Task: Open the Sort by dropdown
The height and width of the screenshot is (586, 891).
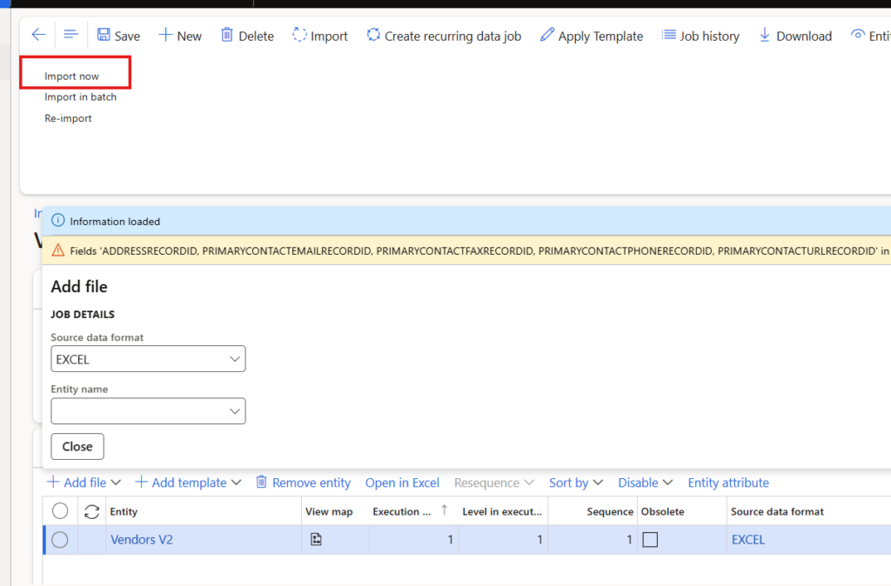Action: (576, 483)
